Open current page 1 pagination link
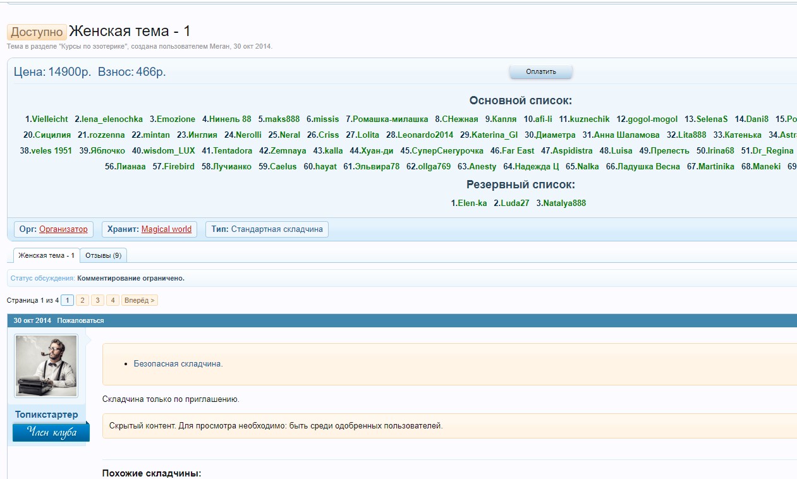Image resolution: width=797 pixels, height=479 pixels. (68, 300)
